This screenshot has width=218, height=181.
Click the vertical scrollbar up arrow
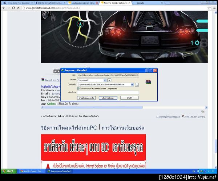(x=215, y=13)
